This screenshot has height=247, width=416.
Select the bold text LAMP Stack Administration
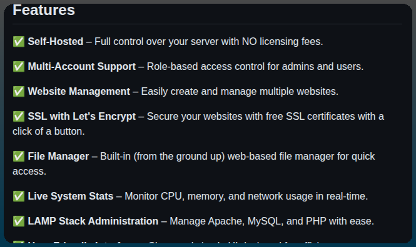[x=93, y=221]
